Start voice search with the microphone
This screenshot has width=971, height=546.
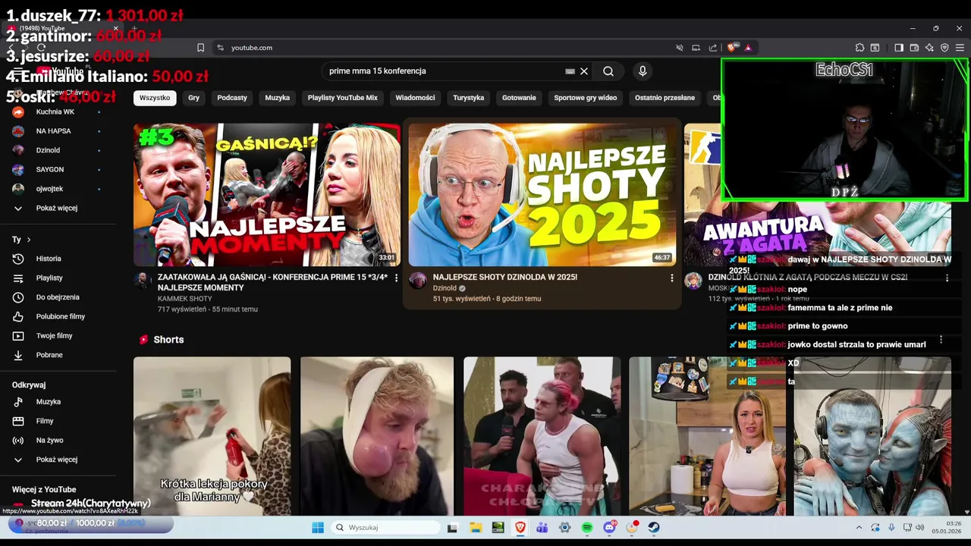[643, 71]
